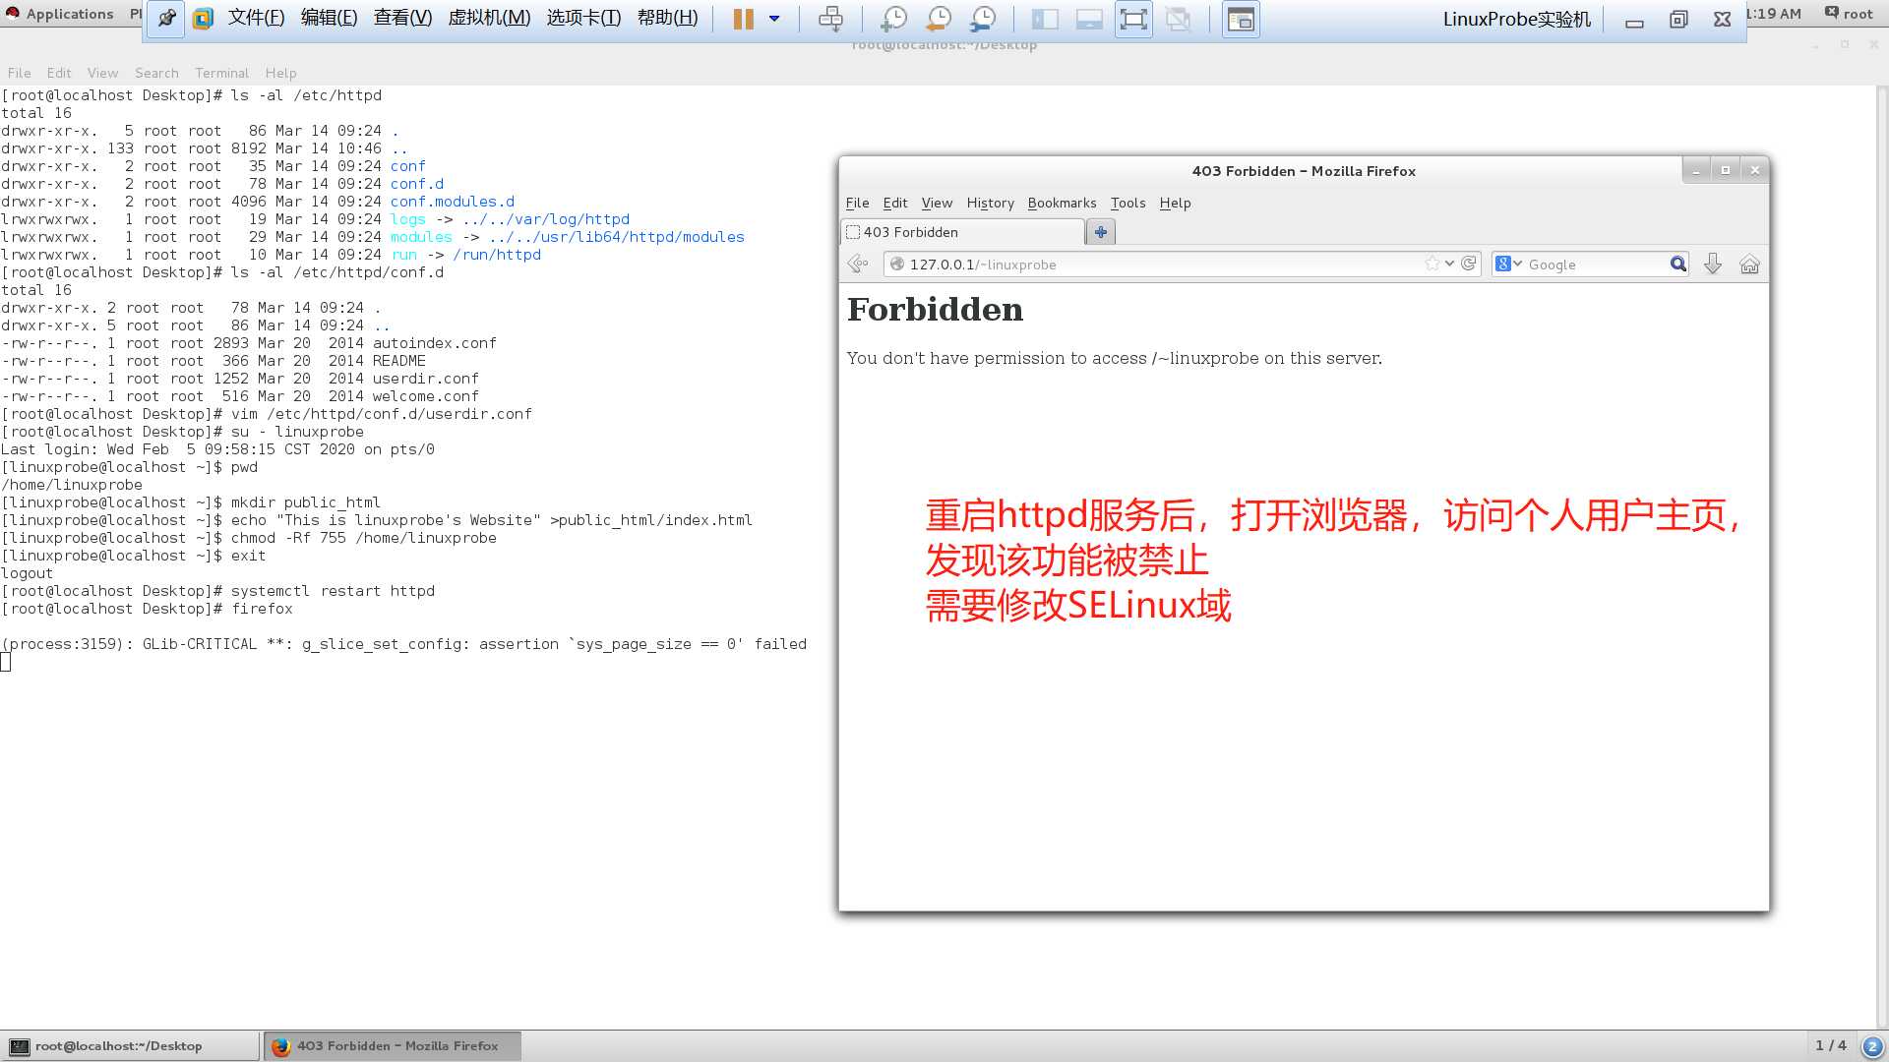Click the Firefox download arrow icon
Image resolution: width=1889 pixels, height=1062 pixels.
coord(1713,264)
